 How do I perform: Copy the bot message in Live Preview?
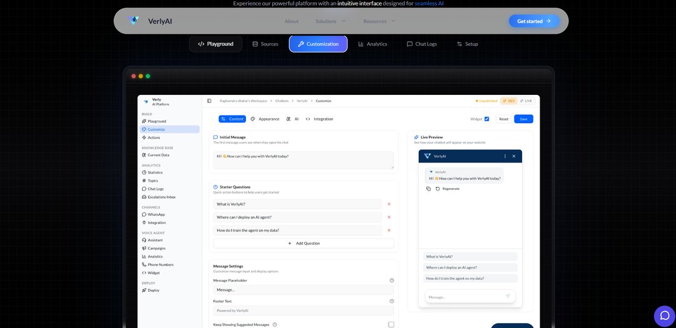428,188
